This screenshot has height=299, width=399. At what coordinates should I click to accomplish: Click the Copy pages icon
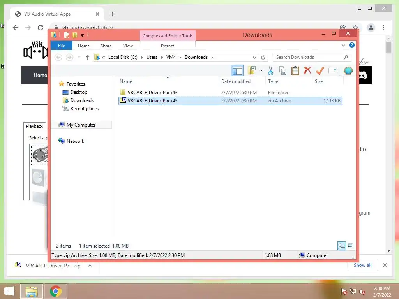pos(283,70)
